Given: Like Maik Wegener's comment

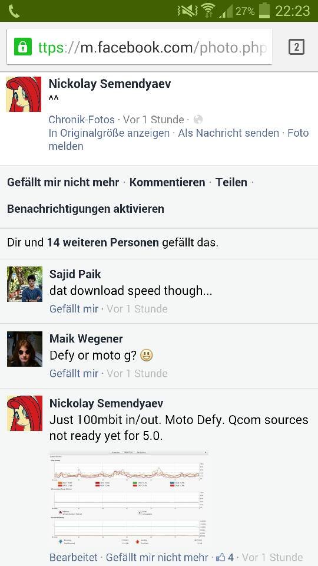Looking at the screenshot, I should (74, 373).
